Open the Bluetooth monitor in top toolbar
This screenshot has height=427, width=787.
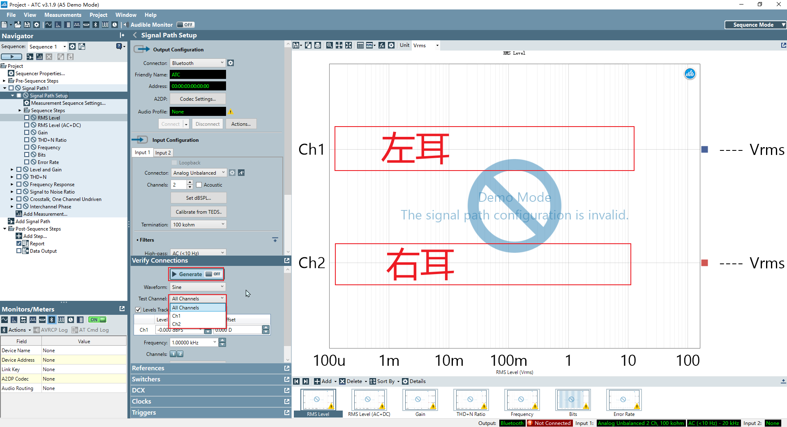point(96,25)
